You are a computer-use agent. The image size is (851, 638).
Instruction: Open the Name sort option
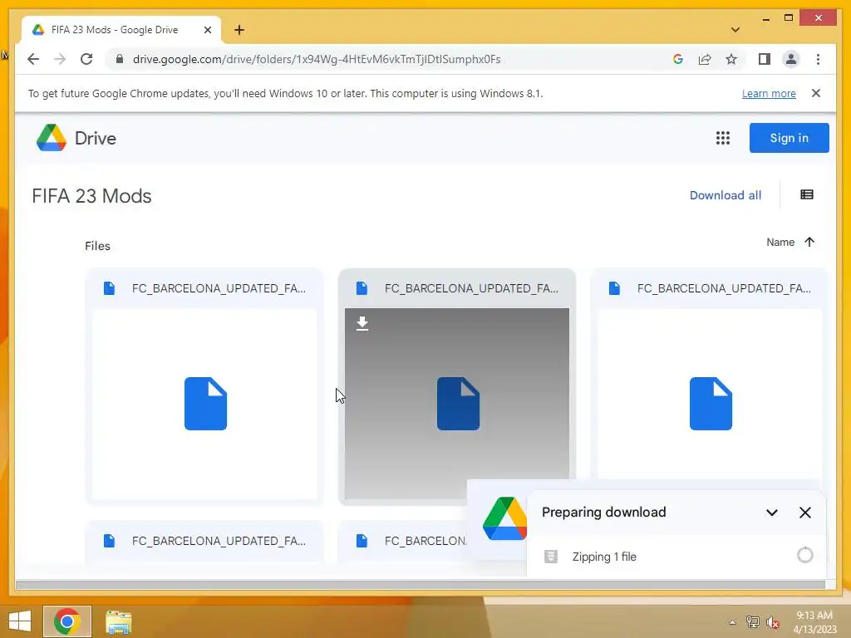780,242
